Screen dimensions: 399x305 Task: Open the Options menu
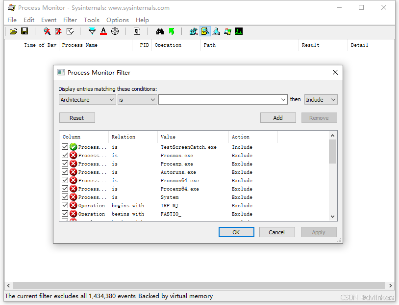tap(118, 20)
